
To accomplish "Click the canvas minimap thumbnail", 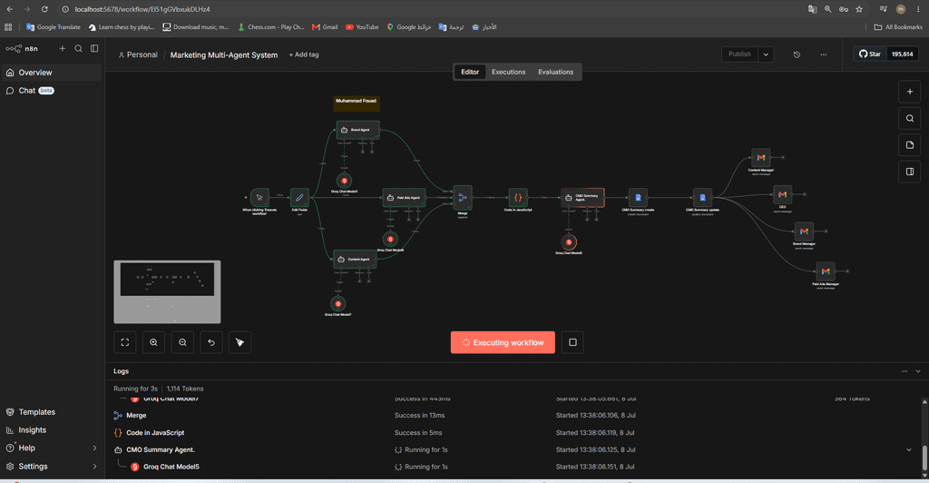I will point(167,291).
